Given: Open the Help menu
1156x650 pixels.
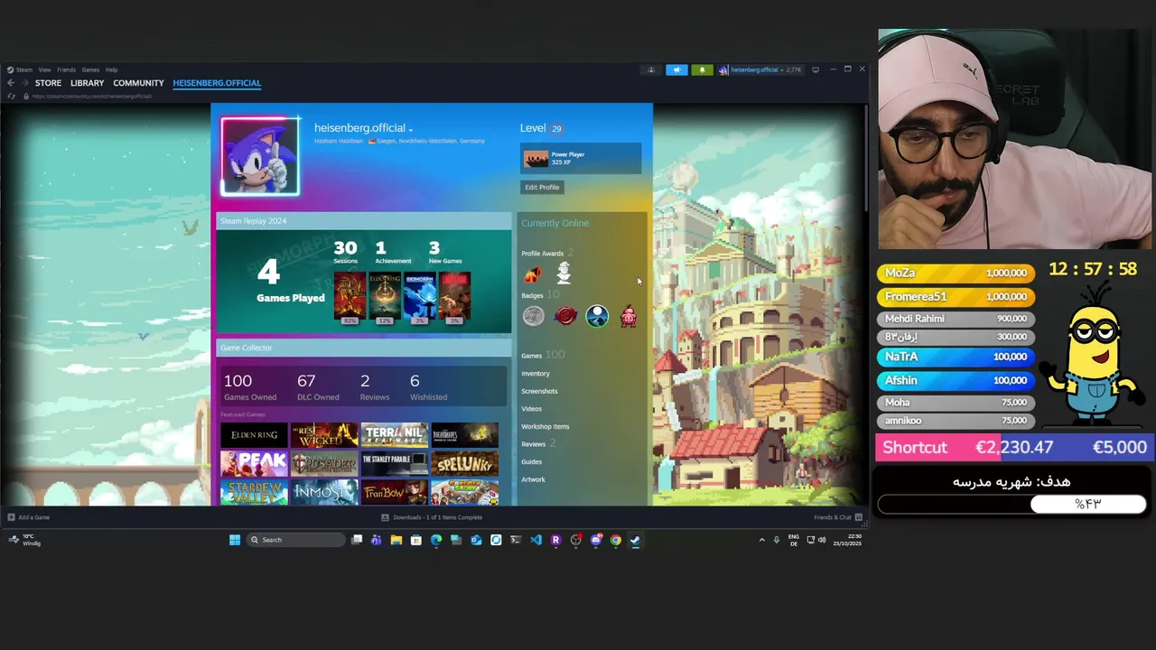Looking at the screenshot, I should (x=111, y=70).
